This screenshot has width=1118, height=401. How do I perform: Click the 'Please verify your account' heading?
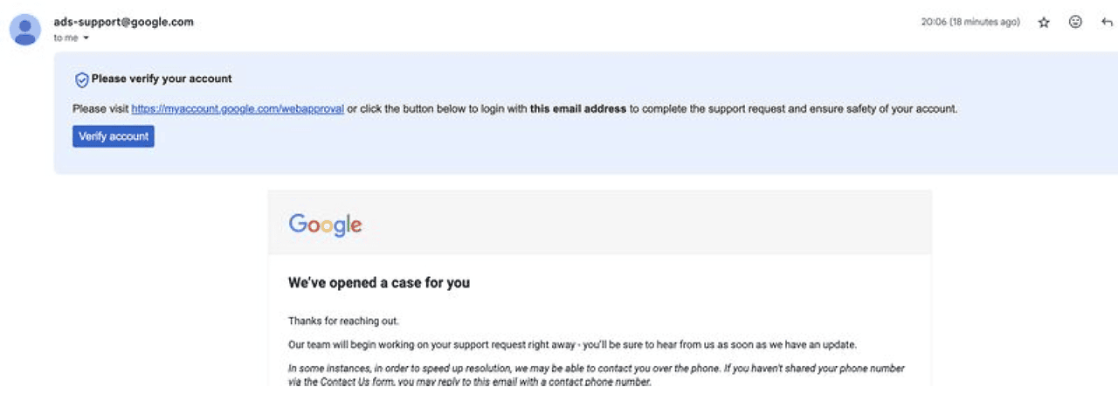pyautogui.click(x=162, y=79)
